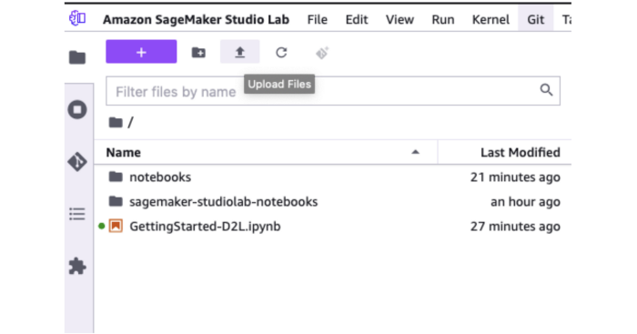Open the Running Terminals and Kernels sidebar icon
Image resolution: width=637 pixels, height=334 pixels.
77,110
